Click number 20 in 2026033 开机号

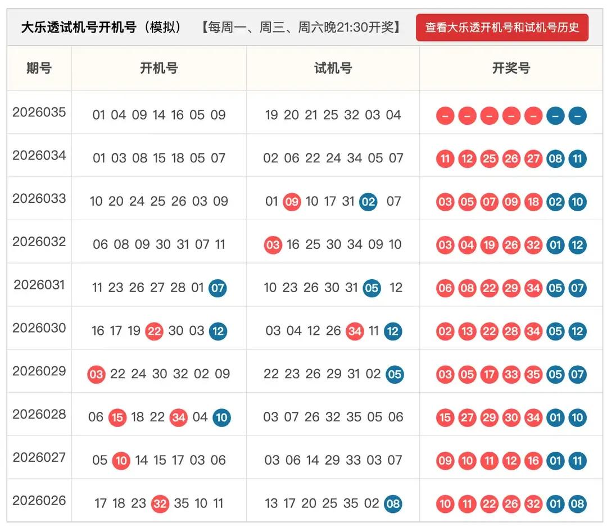point(116,201)
